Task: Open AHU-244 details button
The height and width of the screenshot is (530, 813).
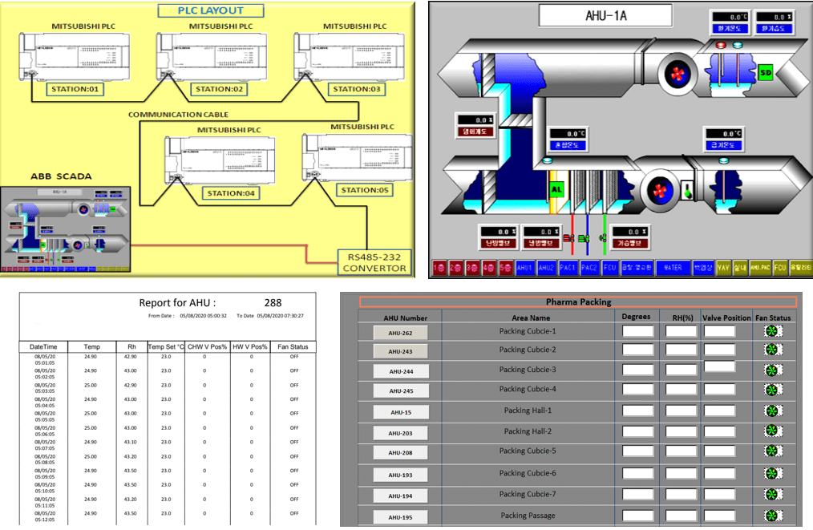Action: point(401,371)
